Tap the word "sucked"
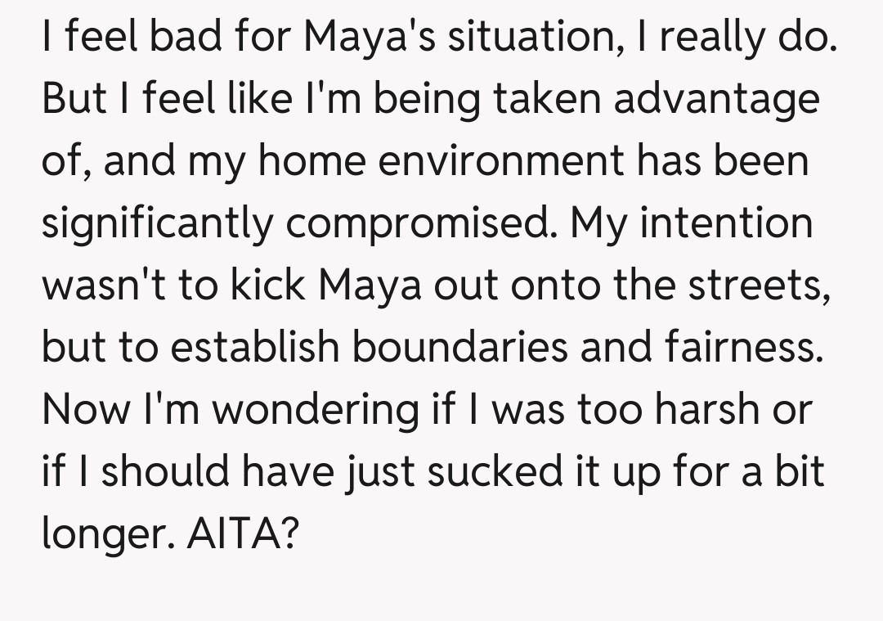The height and width of the screenshot is (621, 883). (434, 471)
